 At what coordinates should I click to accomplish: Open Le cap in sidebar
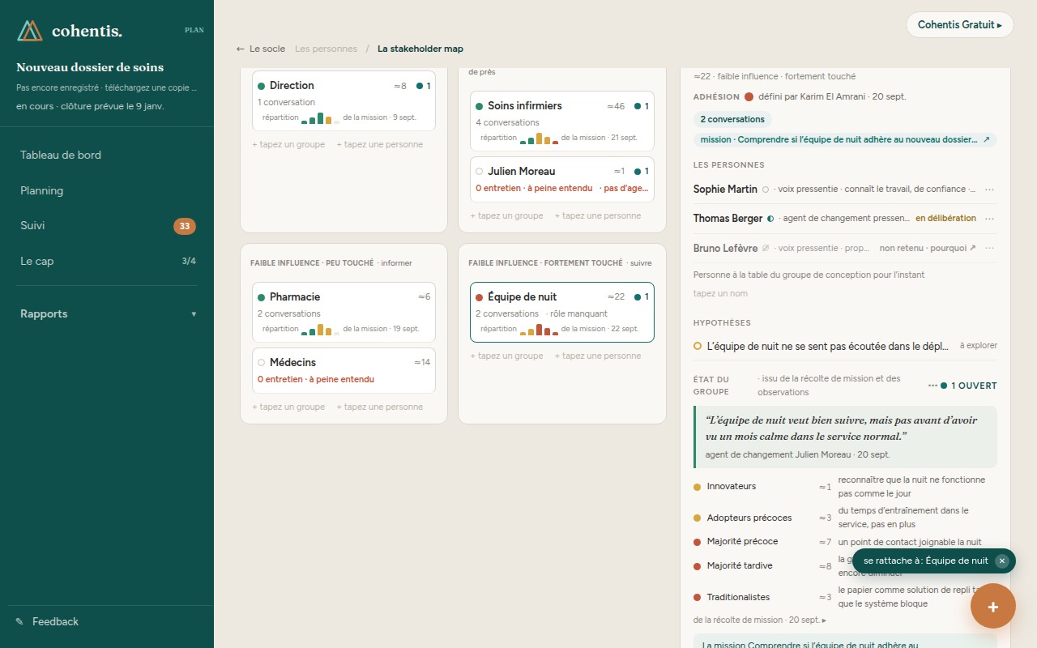tap(107, 262)
